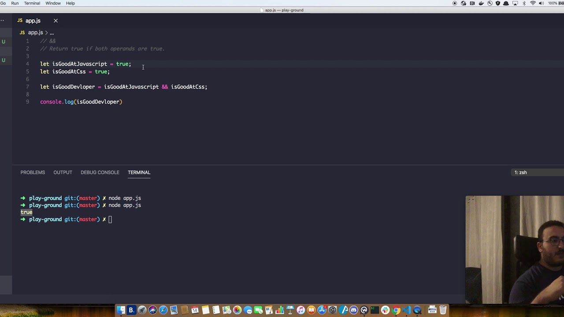
Task: Open the Go menu
Action: [x=3, y=3]
